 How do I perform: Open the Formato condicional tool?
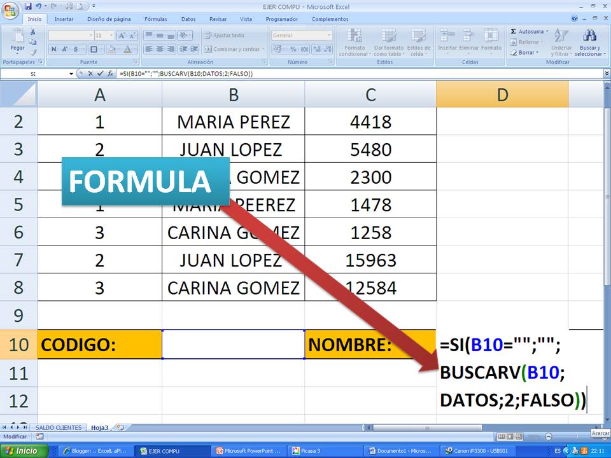(x=354, y=43)
